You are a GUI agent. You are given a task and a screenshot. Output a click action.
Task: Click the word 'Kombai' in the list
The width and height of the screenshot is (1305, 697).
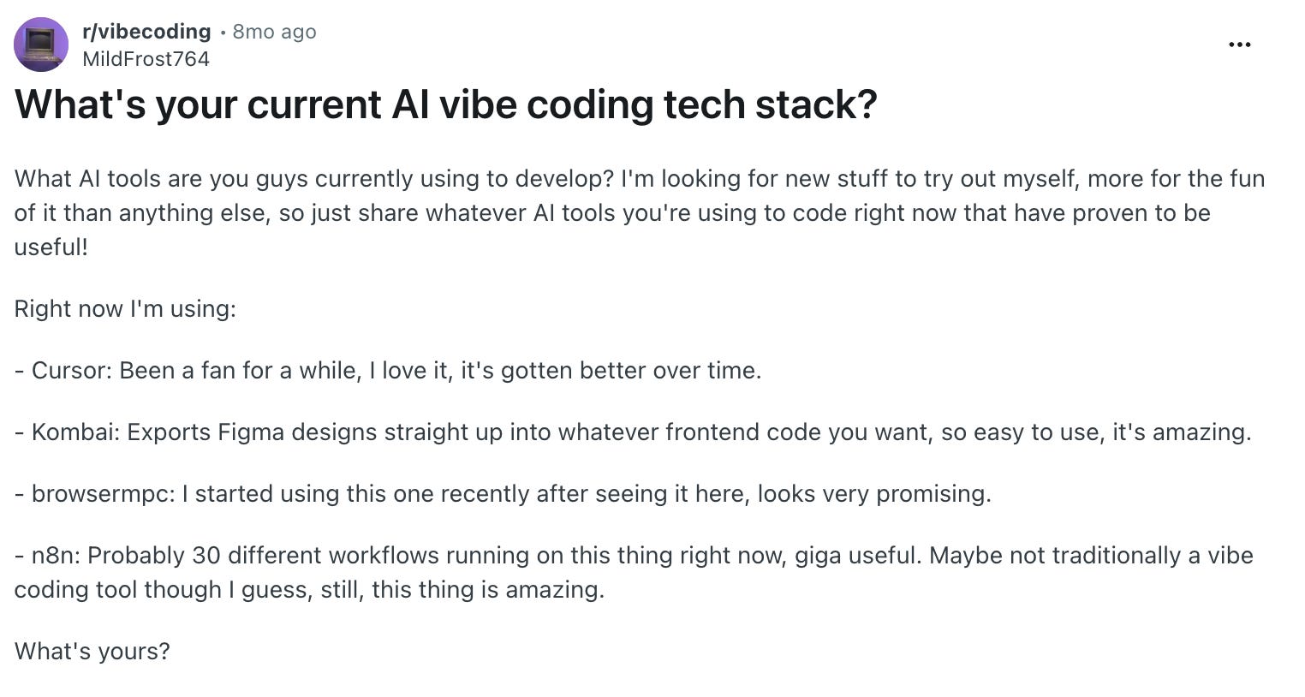tap(75, 432)
